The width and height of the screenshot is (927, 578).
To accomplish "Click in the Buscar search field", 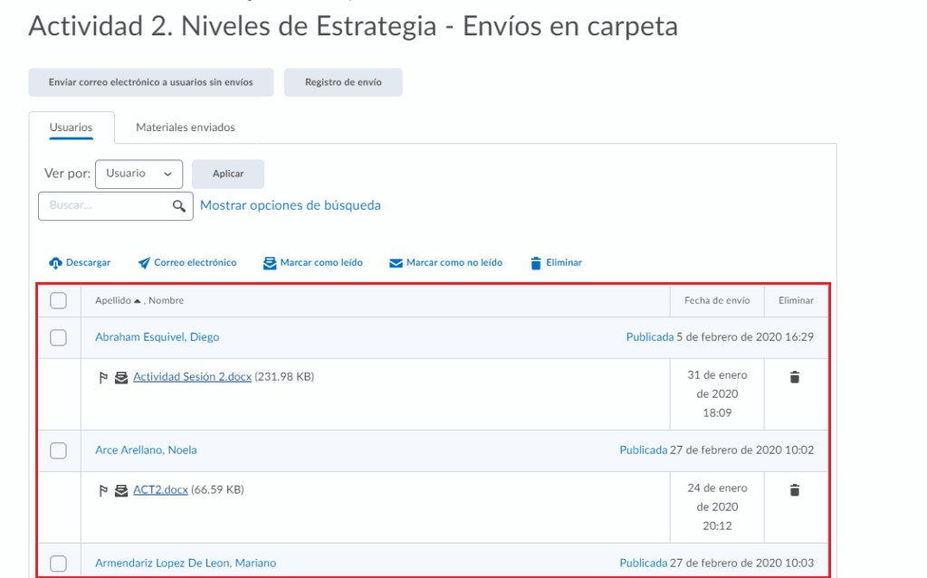I will [x=104, y=206].
